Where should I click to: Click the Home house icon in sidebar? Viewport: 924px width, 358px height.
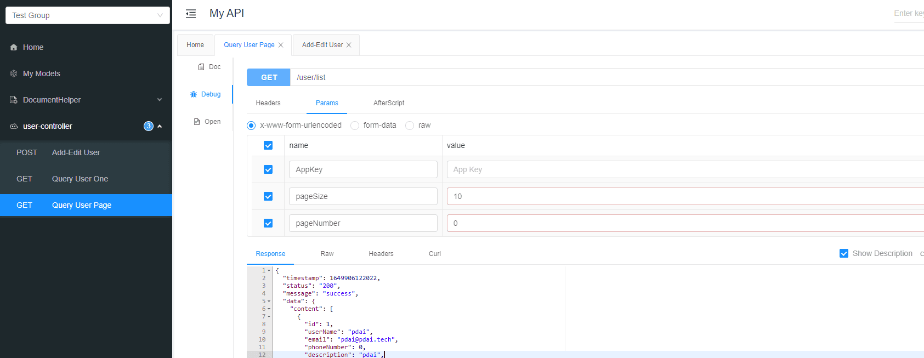pyautogui.click(x=14, y=48)
